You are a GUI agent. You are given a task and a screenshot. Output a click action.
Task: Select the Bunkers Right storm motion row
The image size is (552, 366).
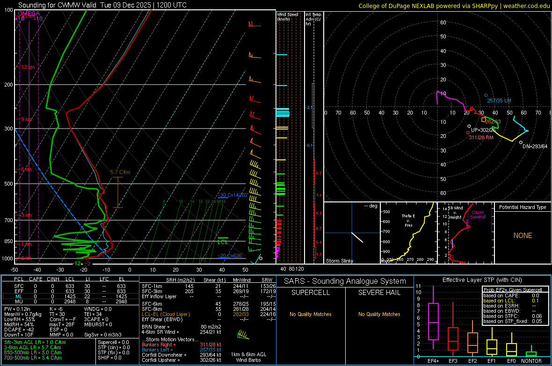(x=182, y=344)
